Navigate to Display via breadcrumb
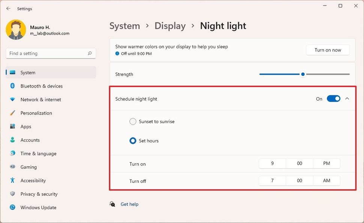364x223 pixels. (170, 26)
